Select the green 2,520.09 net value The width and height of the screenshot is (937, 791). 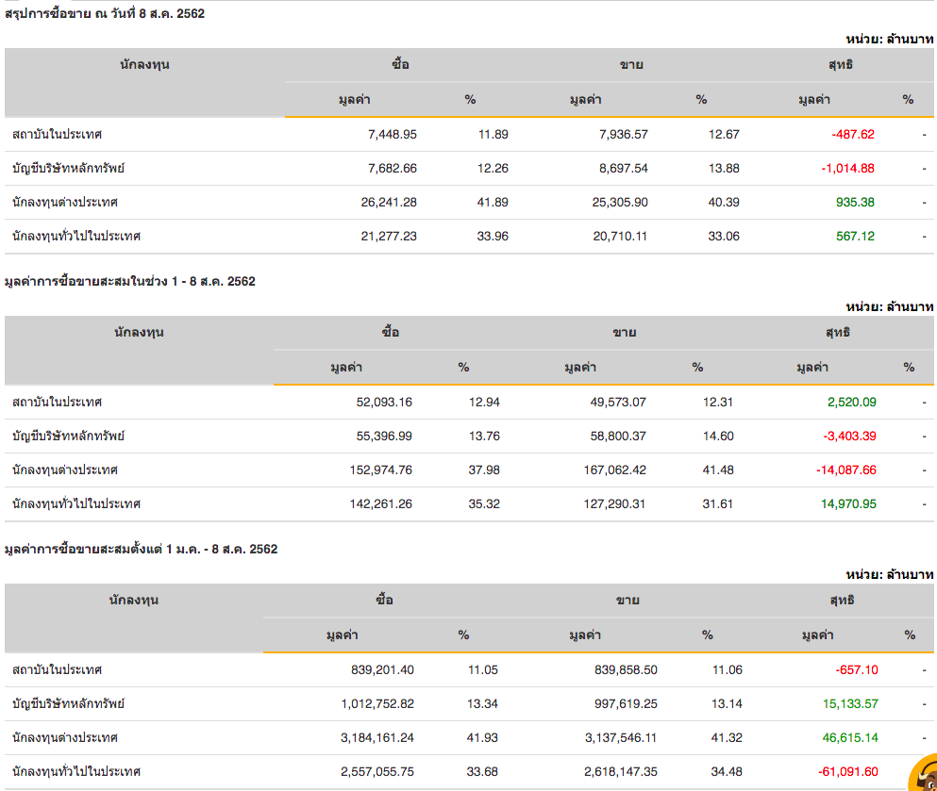pyautogui.click(x=851, y=402)
